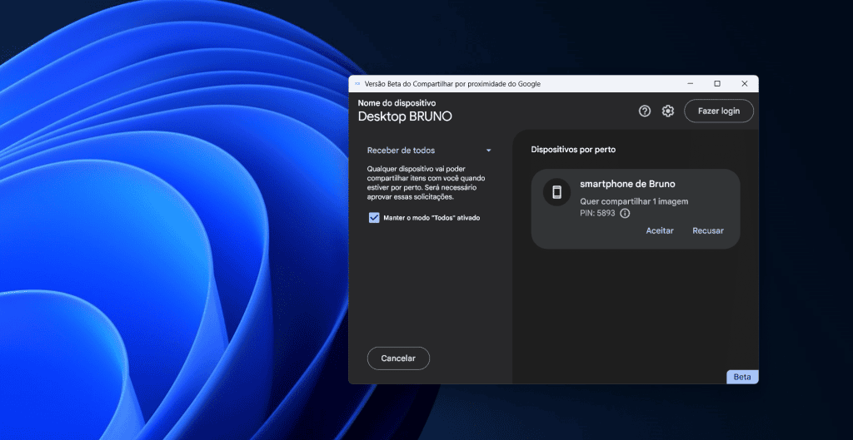Image resolution: width=853 pixels, height=440 pixels.
Task: Click the Nome do dispositivo label
Action: [x=397, y=102]
